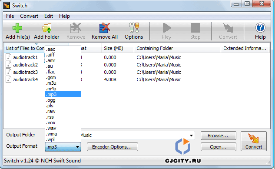275x169 pixels.
Task: Select the audiotrack3 file icon
Action: click(9, 72)
